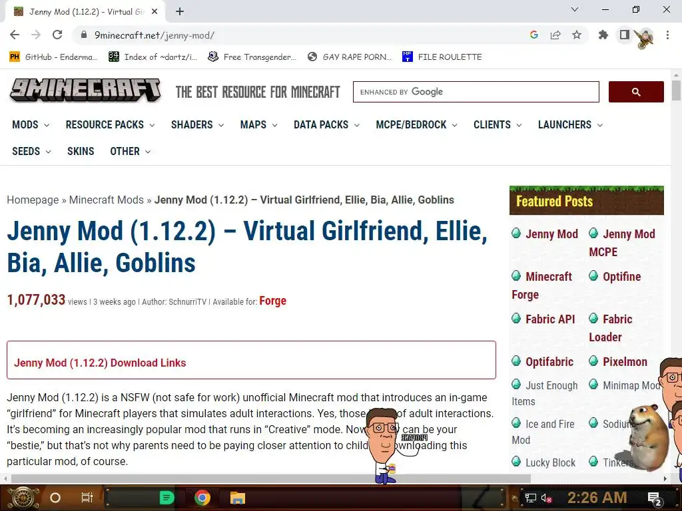Expand the RESOURCE PACKS menu
The image size is (682, 511).
[110, 124]
